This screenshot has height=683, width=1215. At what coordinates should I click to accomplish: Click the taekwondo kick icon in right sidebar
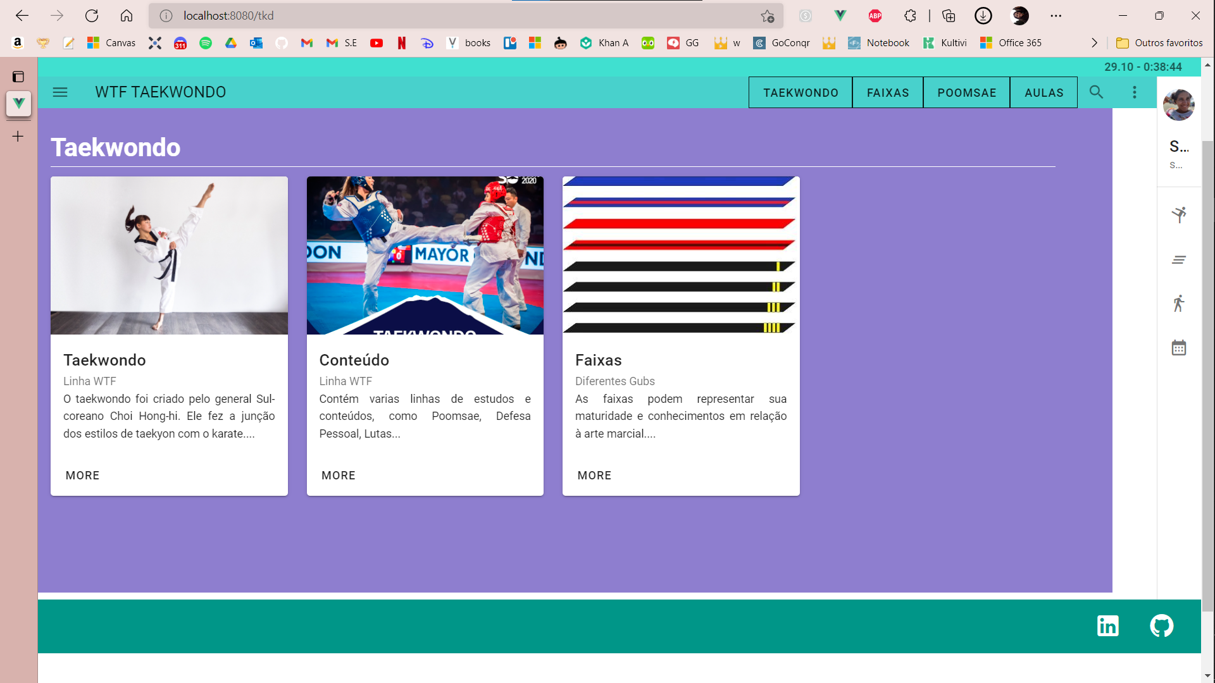click(x=1179, y=215)
